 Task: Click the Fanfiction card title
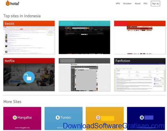click(123, 61)
